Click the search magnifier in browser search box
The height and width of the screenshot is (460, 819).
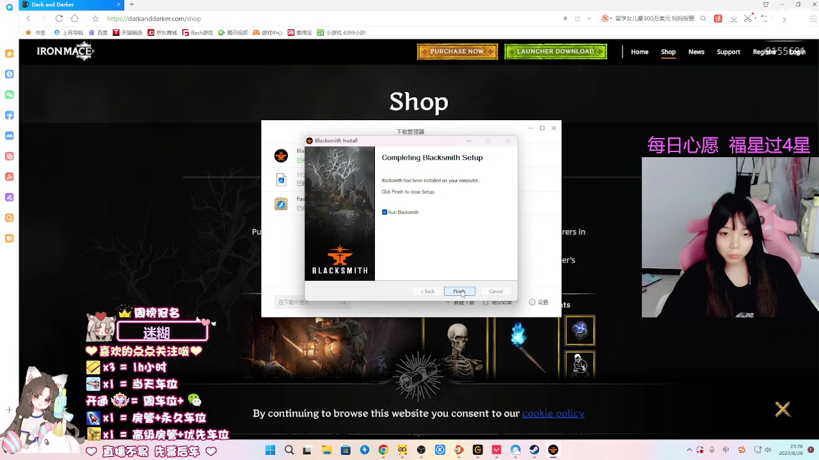tap(703, 19)
